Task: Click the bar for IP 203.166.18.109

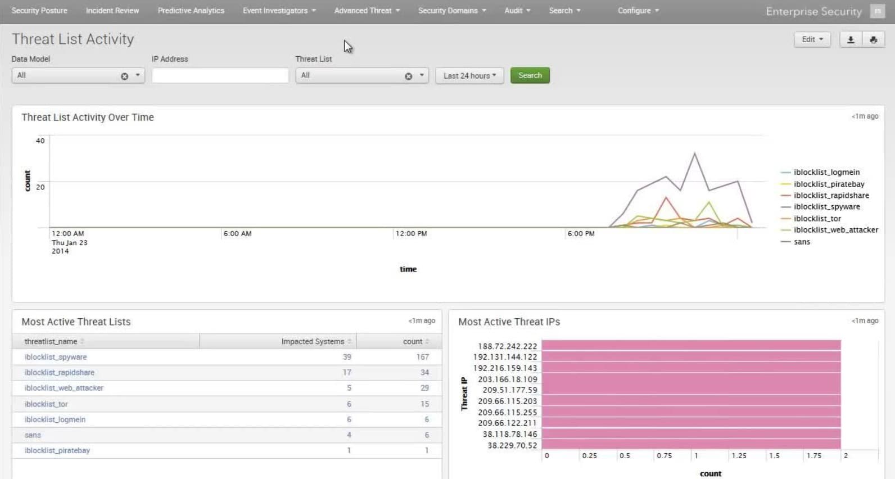Action: pyautogui.click(x=691, y=379)
